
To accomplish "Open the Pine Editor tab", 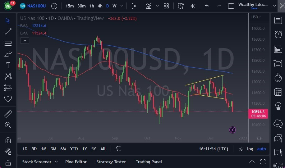I will click(76, 162).
